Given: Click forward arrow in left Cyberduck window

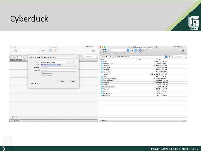Looking at the screenshot, I should point(21,56).
